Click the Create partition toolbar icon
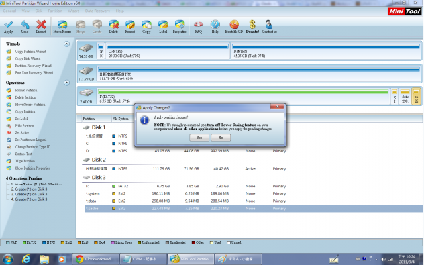The height and width of the screenshot is (265, 424). click(97, 26)
